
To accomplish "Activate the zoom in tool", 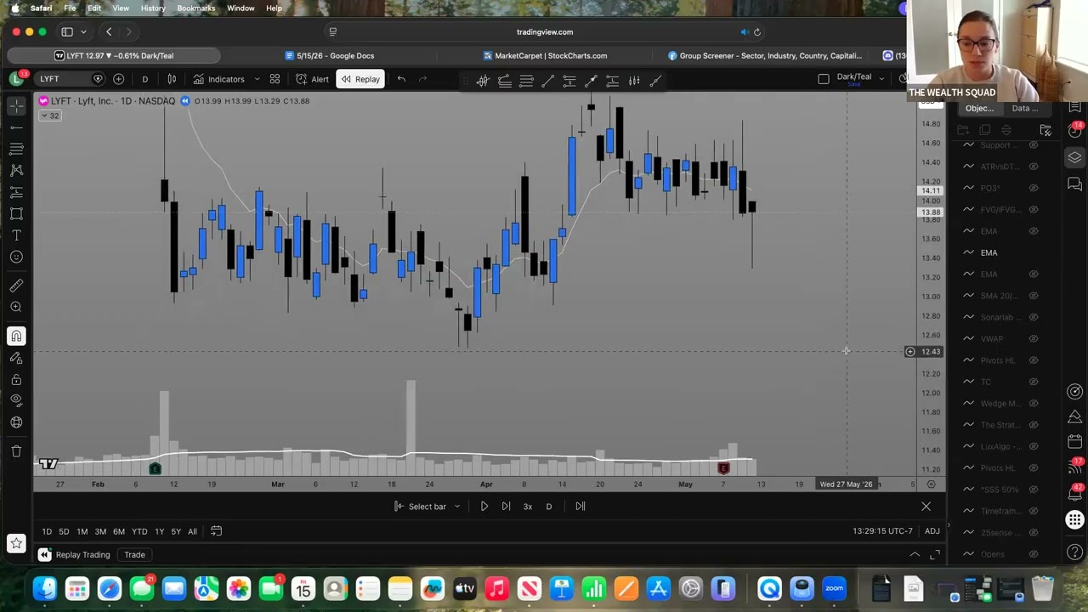I will (16, 307).
